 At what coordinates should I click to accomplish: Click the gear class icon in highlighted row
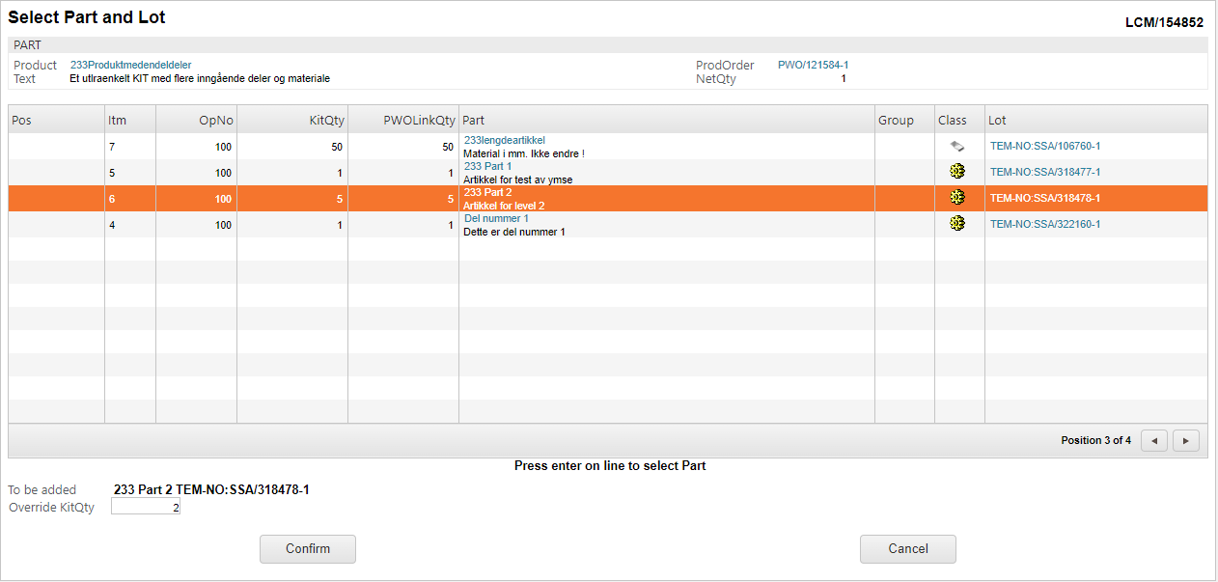(957, 198)
